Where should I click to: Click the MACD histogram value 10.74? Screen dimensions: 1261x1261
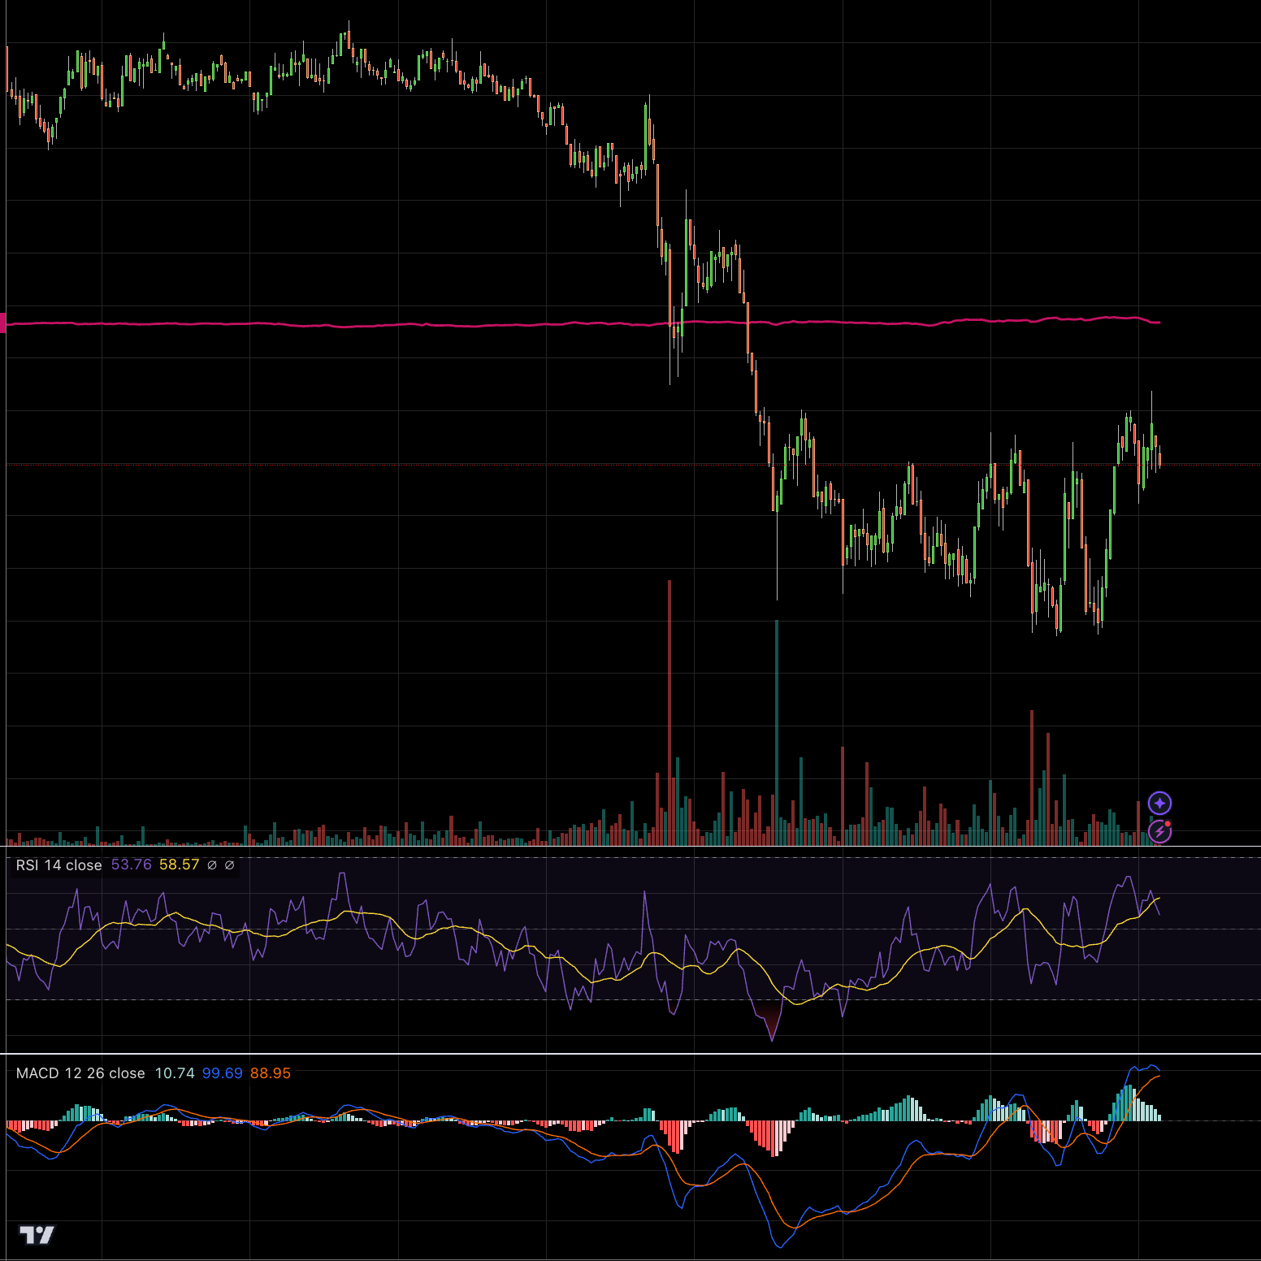175,1073
